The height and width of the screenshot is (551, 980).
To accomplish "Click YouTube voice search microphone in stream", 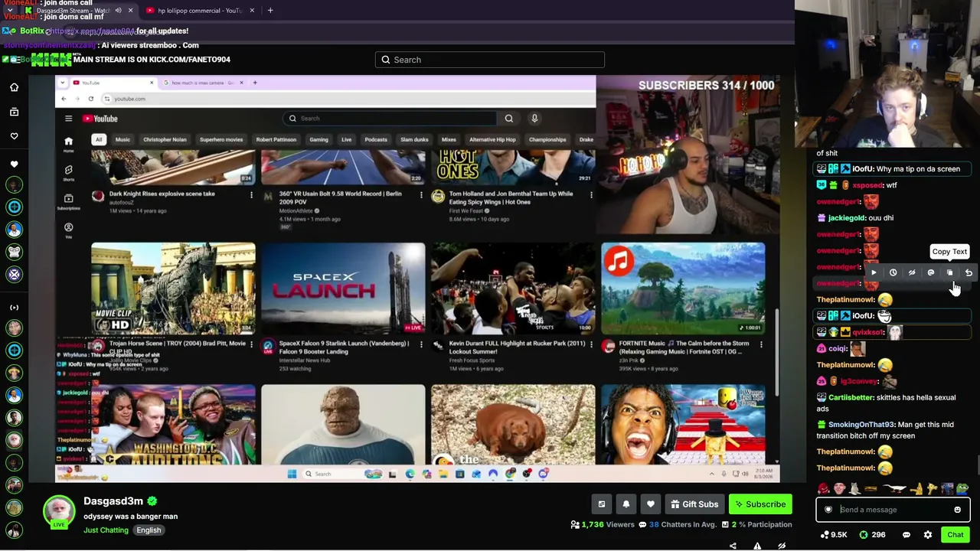I will (534, 119).
